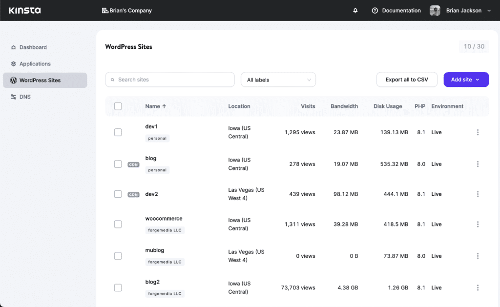Screen dimensions: 500x307
Task: Open the dev1 site
Action: [151, 126]
